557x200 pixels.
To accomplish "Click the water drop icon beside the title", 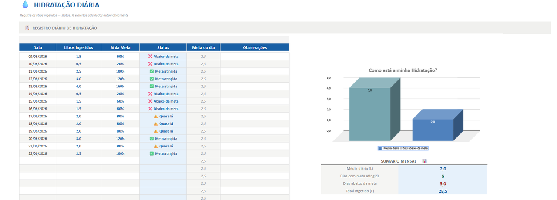I will (x=25, y=5).
